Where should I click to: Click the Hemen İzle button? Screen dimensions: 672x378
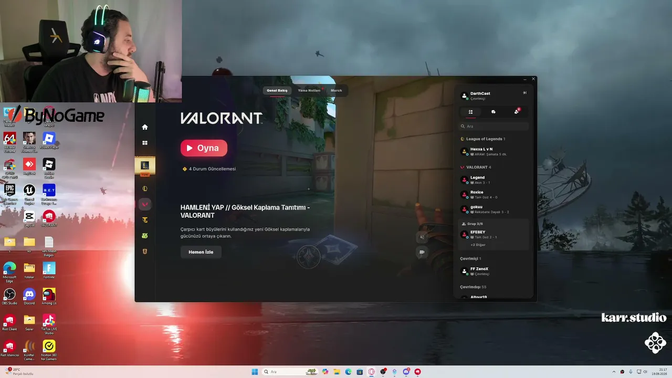201,252
